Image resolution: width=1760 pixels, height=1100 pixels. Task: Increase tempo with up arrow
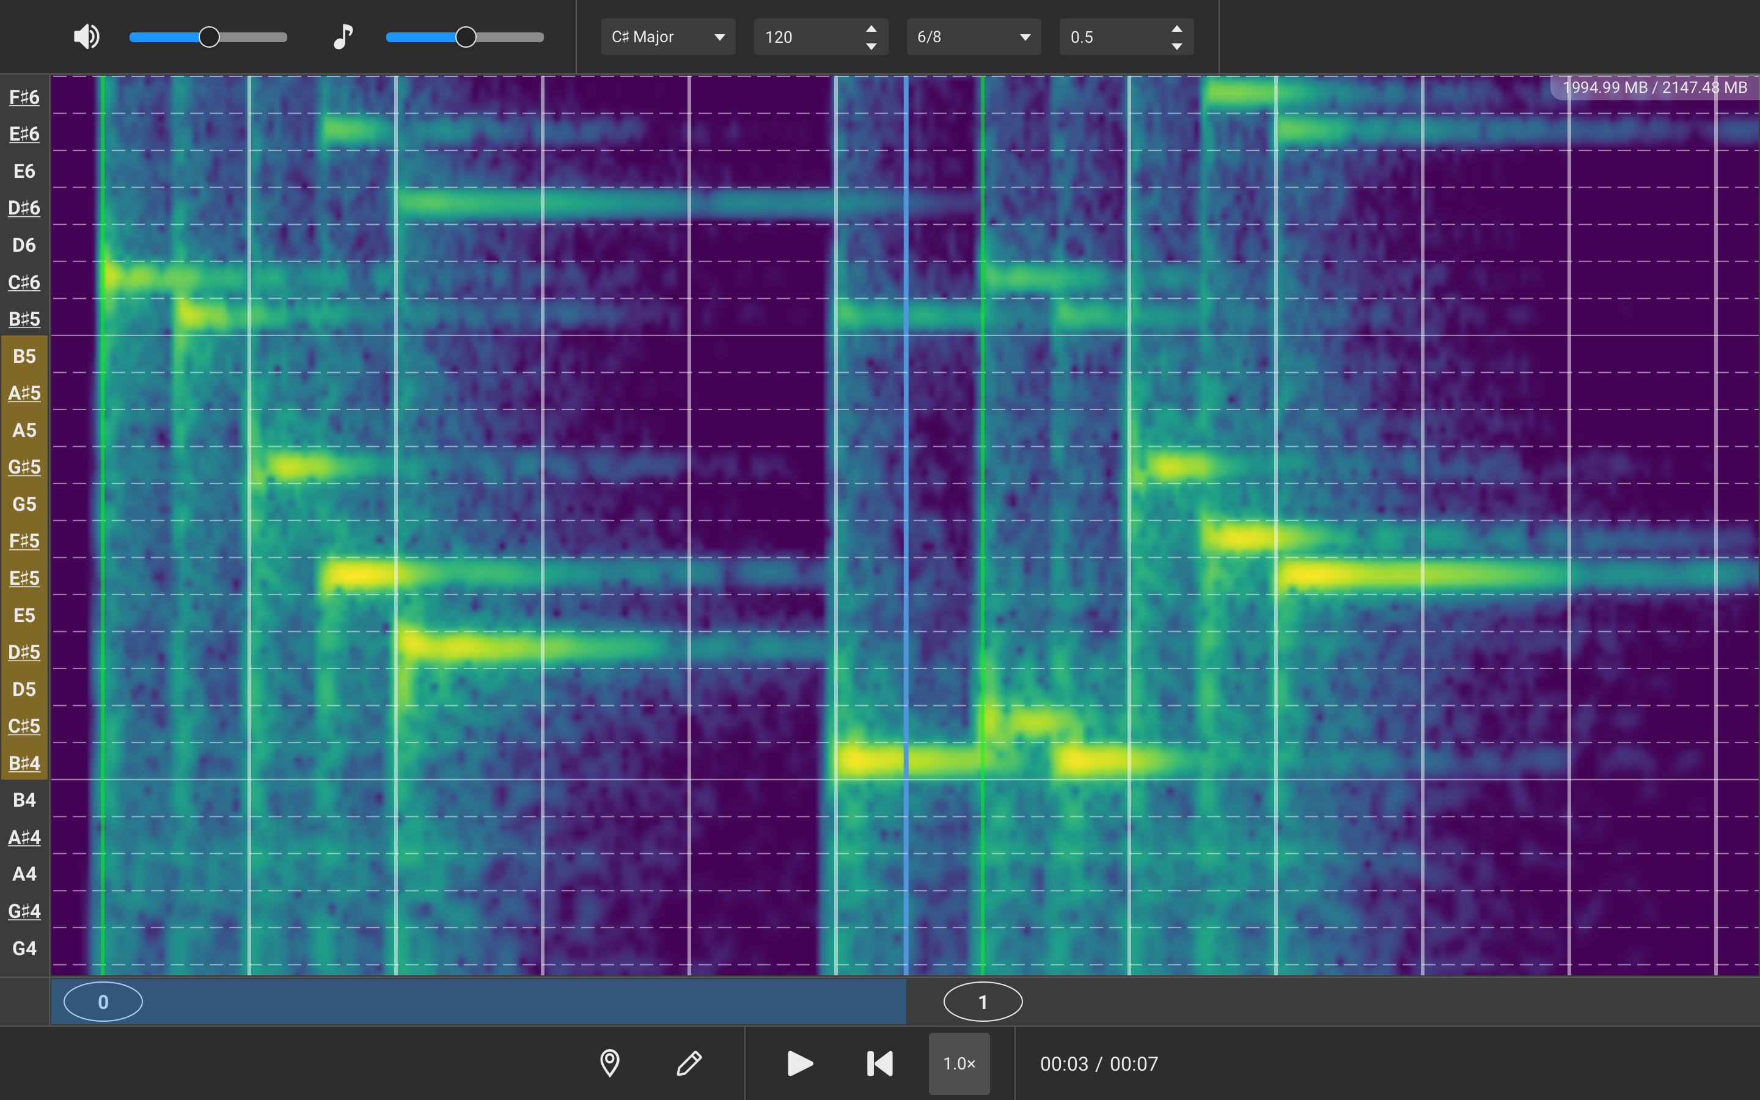(871, 28)
